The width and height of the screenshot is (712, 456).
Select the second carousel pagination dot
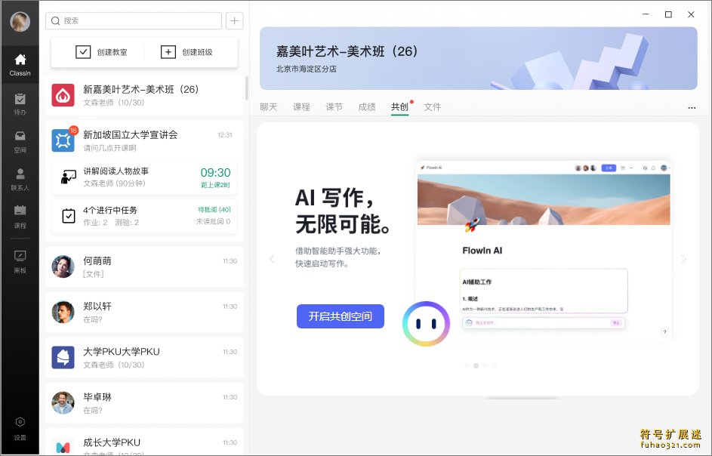point(476,365)
